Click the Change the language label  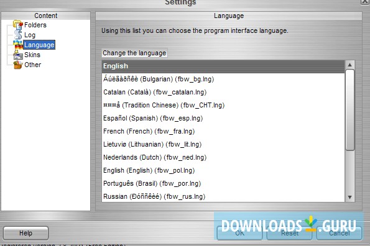[134, 53]
